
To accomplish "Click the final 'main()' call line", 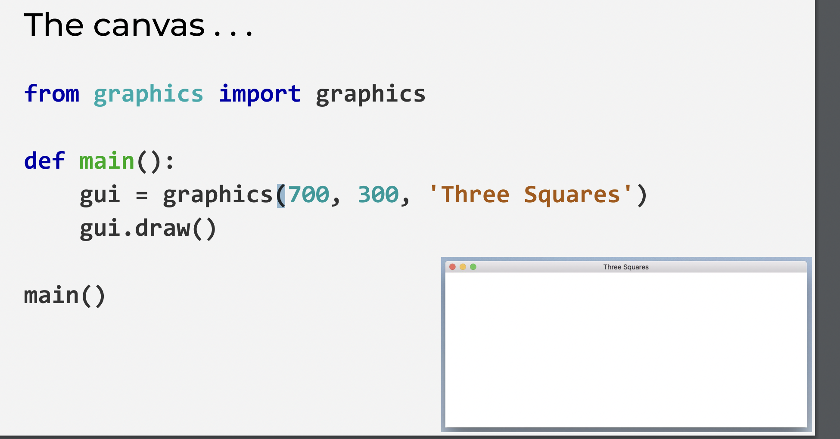I will [65, 296].
